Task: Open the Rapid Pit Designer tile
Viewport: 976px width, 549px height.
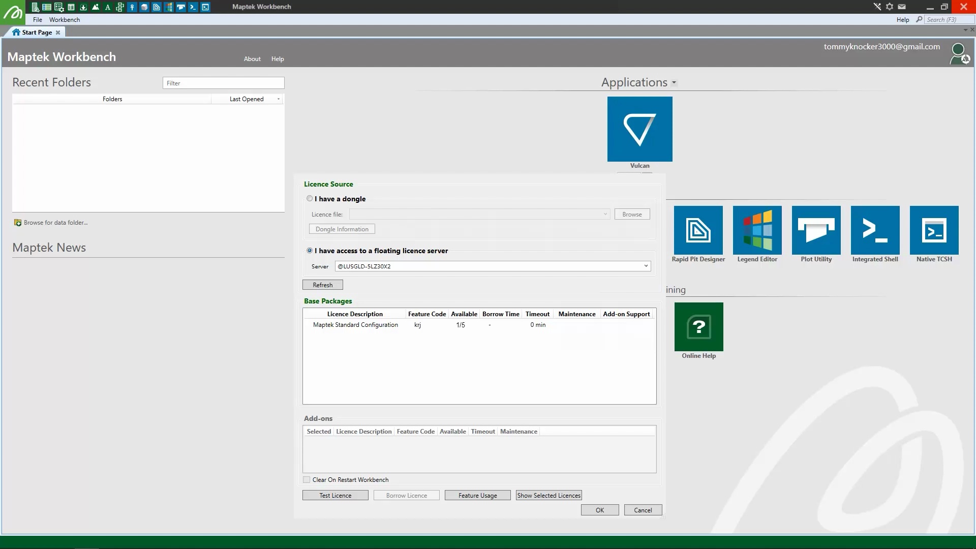Action: point(698,230)
